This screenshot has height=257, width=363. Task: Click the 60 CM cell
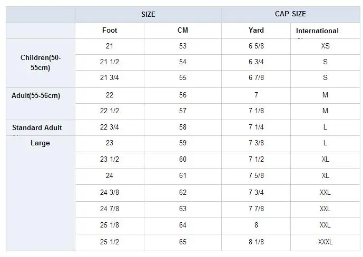tap(183, 160)
